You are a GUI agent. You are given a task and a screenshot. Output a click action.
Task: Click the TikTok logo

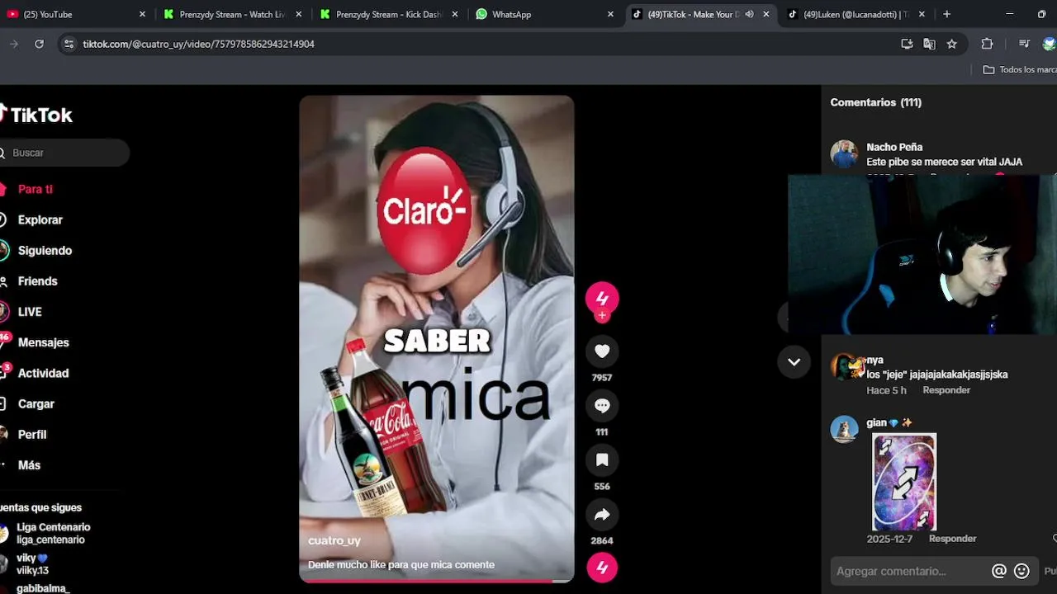[x=36, y=115]
